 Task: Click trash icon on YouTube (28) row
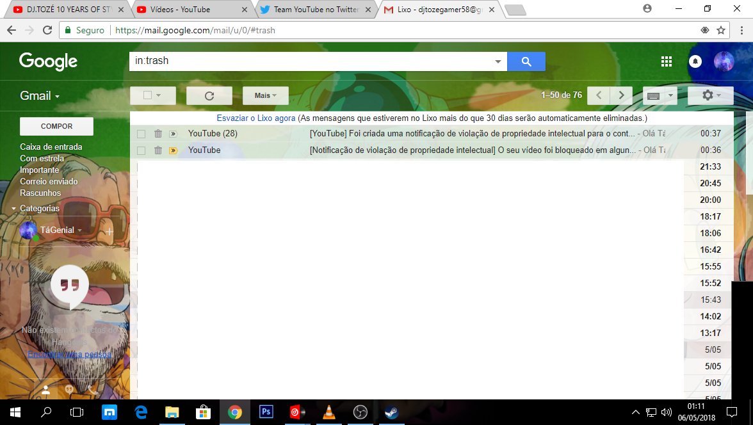tap(158, 134)
